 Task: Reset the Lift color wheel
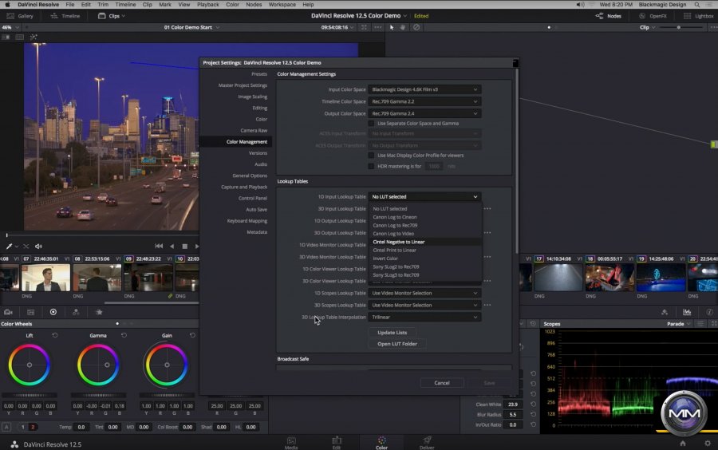[55, 336]
